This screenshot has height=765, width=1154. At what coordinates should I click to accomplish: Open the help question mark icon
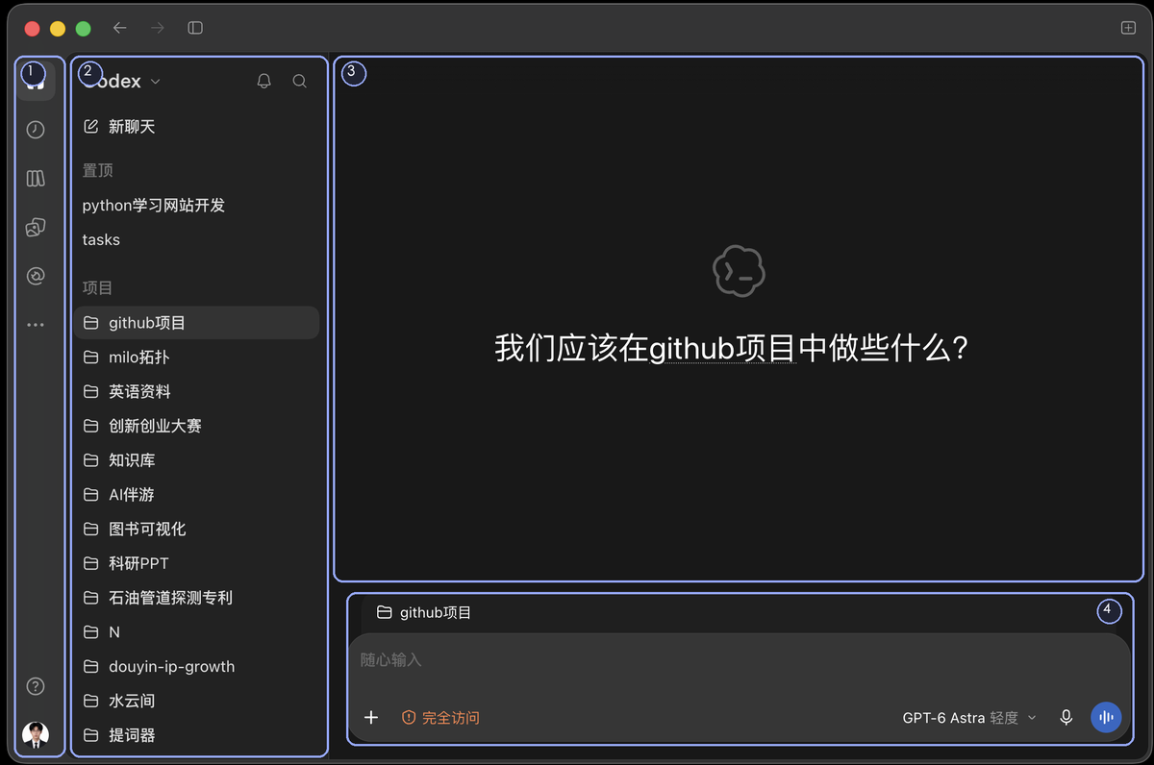(x=36, y=686)
